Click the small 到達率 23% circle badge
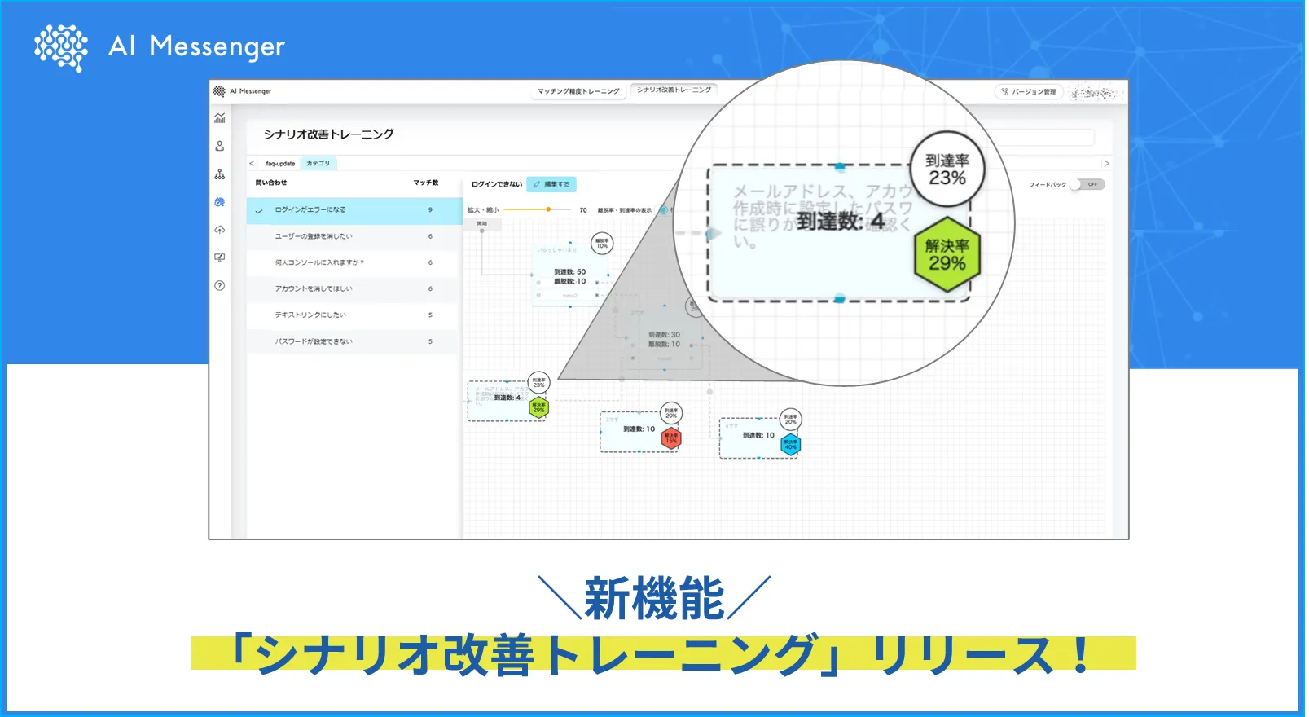 click(x=539, y=382)
